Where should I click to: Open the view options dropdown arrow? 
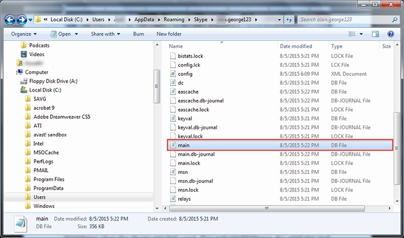coord(361,34)
